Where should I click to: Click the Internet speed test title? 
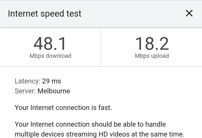[45, 13]
